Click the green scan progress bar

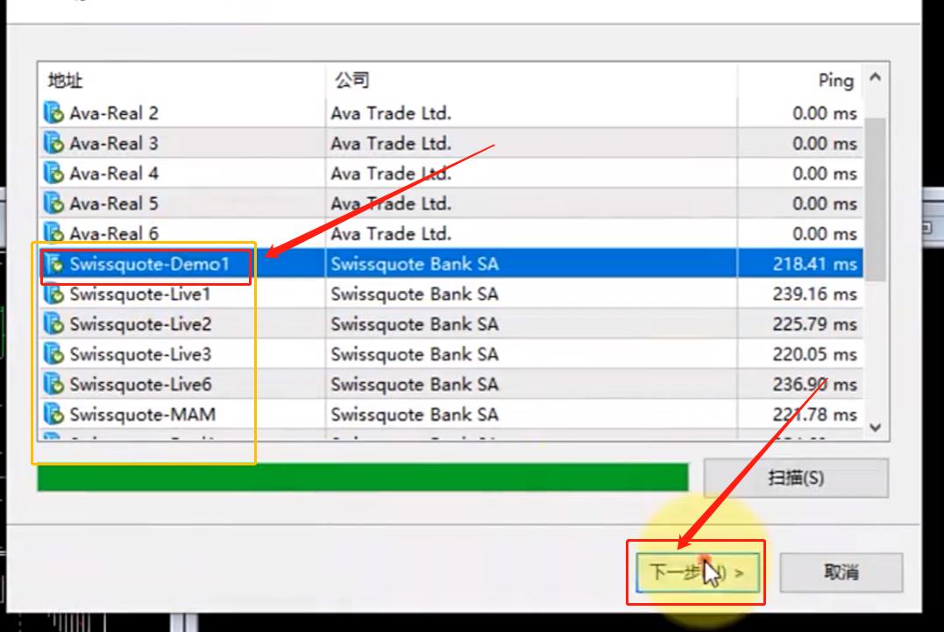pyautogui.click(x=362, y=478)
